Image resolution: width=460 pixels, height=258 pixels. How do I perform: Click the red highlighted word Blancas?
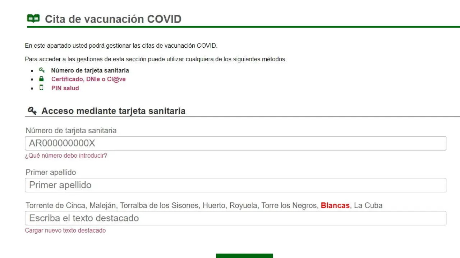point(335,206)
